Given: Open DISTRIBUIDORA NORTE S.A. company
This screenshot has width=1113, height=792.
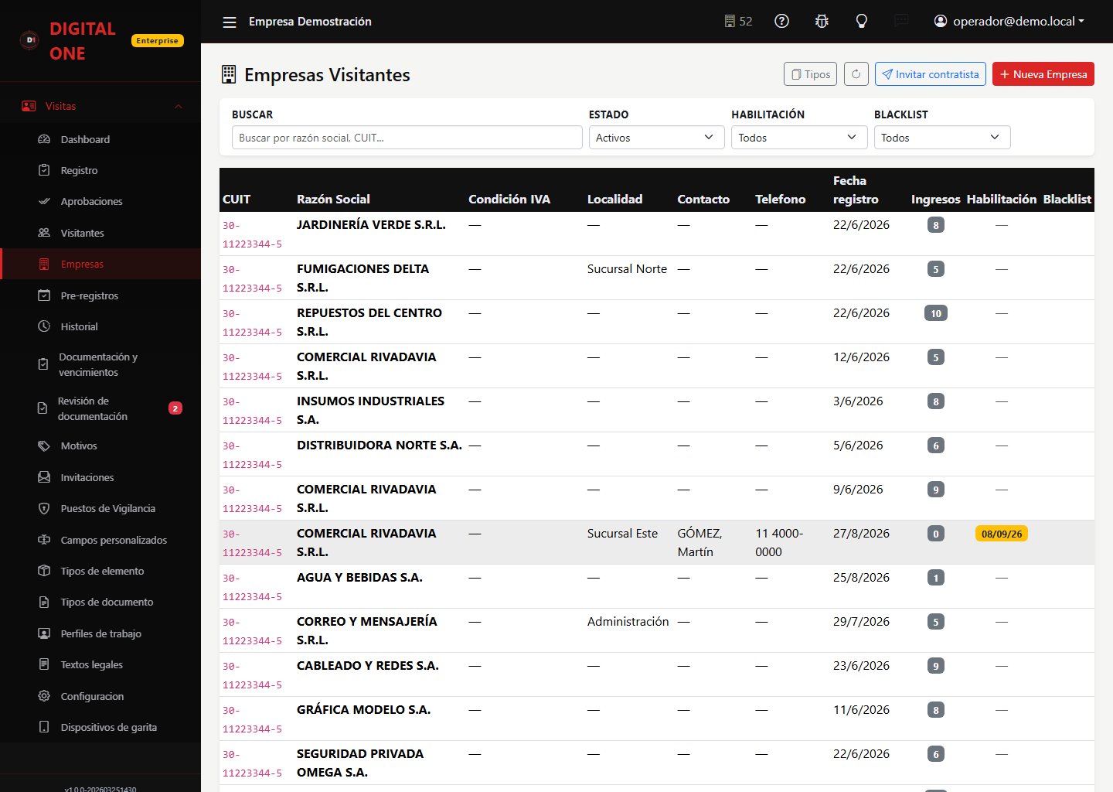Looking at the screenshot, I should pyautogui.click(x=380, y=445).
